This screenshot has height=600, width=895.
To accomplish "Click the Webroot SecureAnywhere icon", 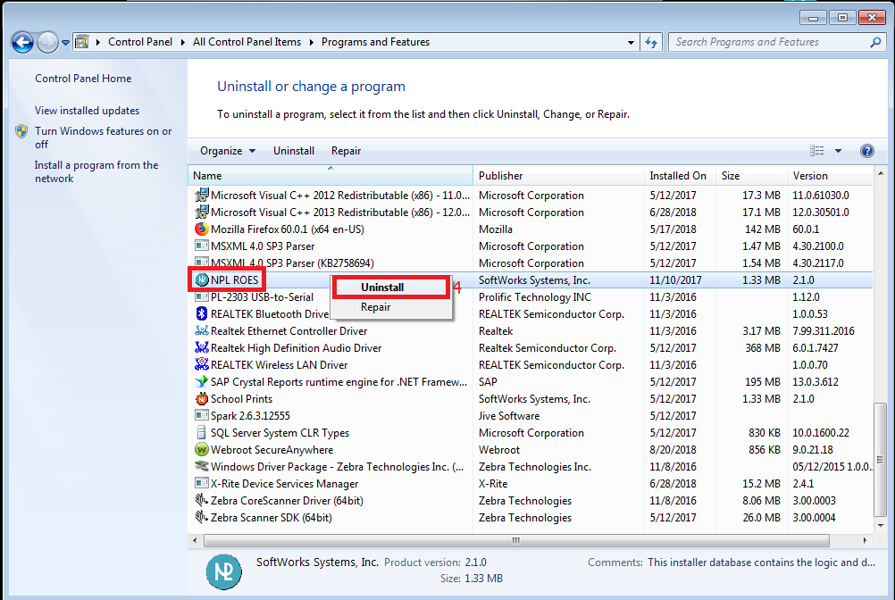I will [202, 450].
